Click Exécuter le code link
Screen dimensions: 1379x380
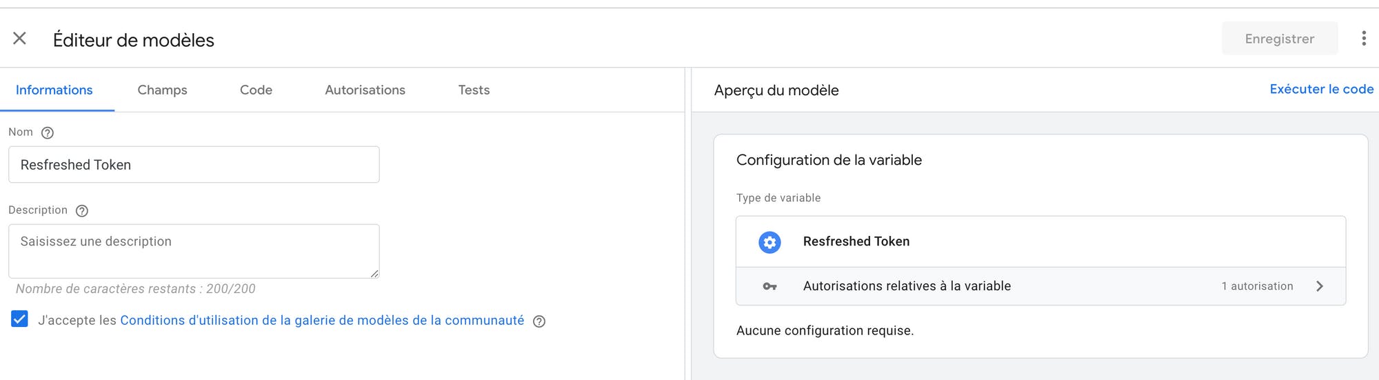[x=1321, y=89]
